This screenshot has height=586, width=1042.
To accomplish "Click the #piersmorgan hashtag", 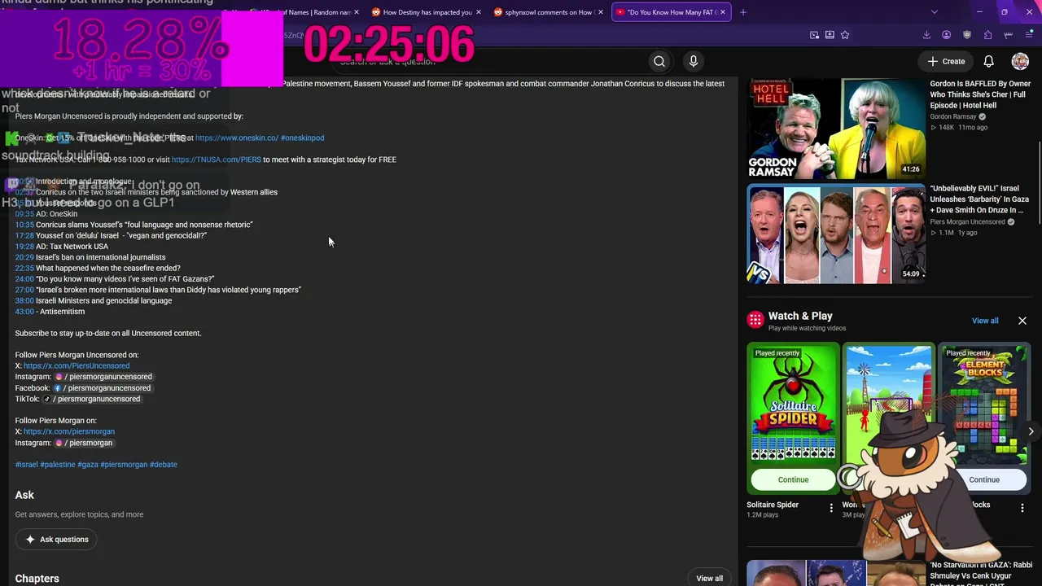I will coord(124,465).
